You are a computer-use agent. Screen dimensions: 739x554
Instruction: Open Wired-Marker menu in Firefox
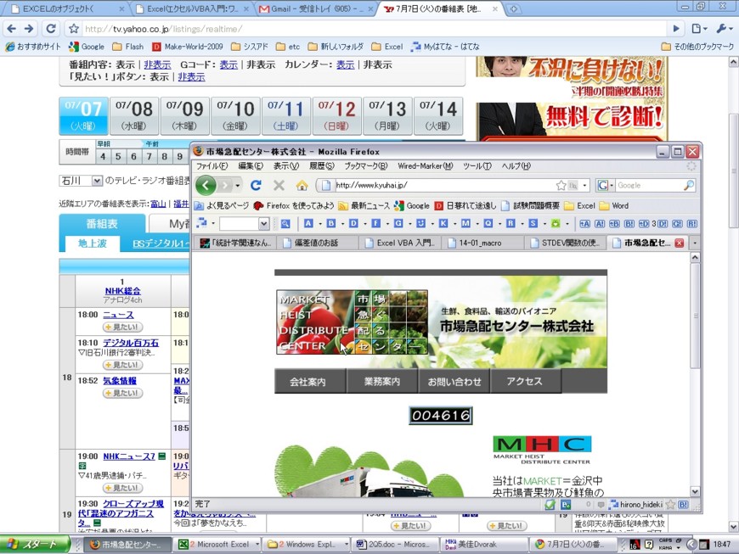pyautogui.click(x=425, y=165)
